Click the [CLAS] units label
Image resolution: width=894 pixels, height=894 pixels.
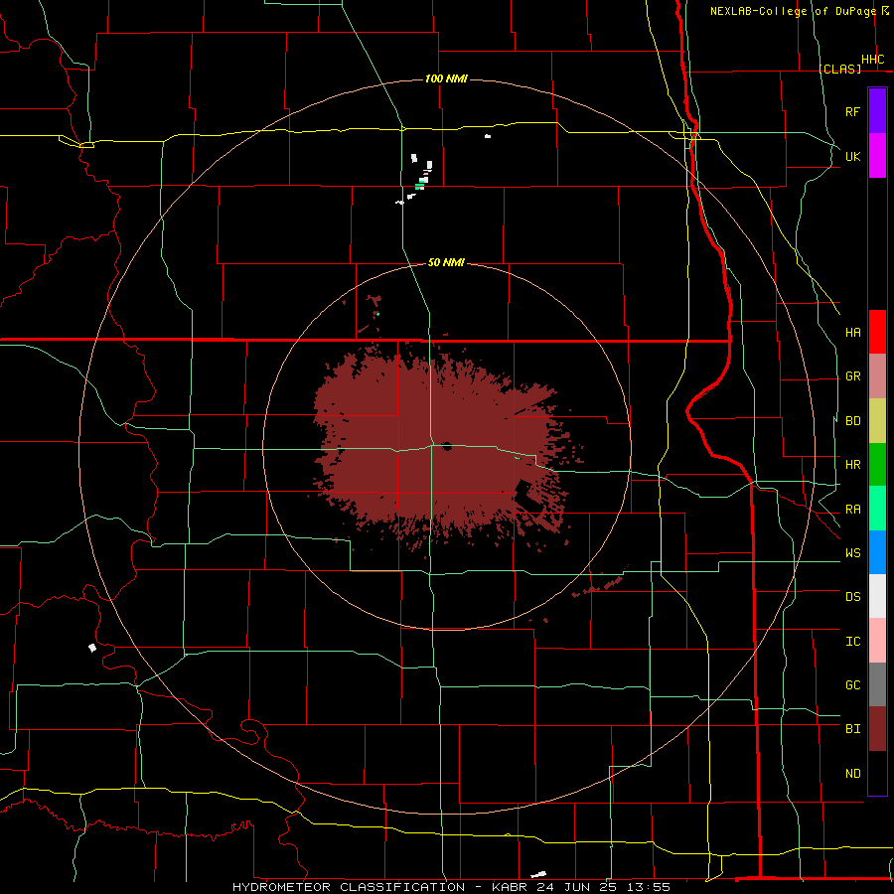pyautogui.click(x=839, y=69)
